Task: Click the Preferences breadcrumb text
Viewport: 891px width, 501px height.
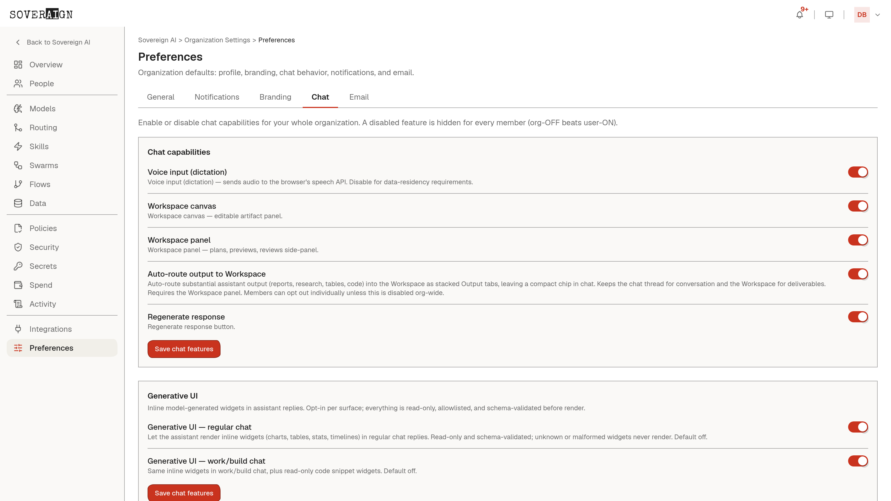Action: [276, 40]
